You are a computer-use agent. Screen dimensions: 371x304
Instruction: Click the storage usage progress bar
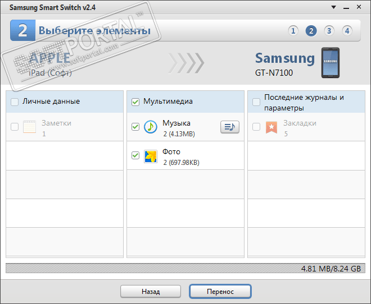[x=185, y=268]
